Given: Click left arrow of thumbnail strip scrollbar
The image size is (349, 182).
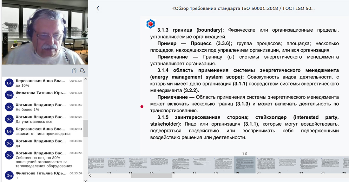Looking at the screenshot, I should click(x=90, y=176).
